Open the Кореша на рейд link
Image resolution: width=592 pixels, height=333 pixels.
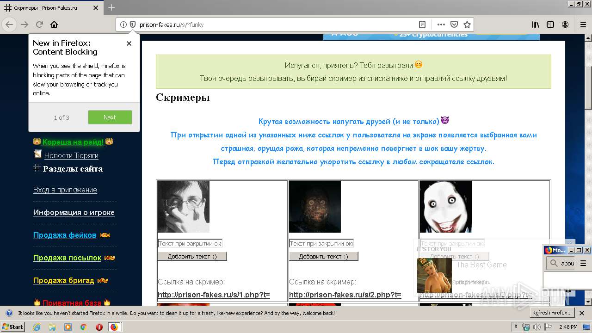point(73,142)
